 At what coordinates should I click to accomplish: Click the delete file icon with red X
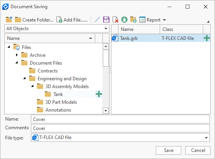click(x=115, y=20)
